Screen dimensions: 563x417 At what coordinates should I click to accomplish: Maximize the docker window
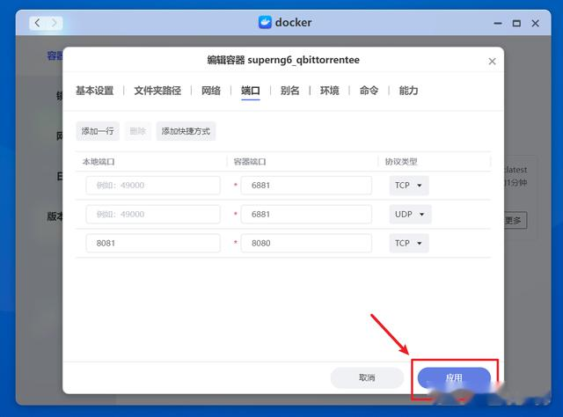(x=516, y=24)
